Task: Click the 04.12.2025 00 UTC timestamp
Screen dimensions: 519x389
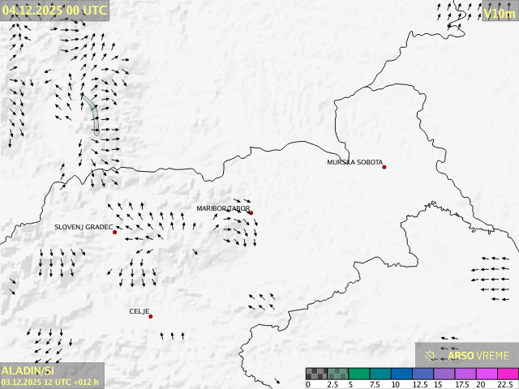Action: pyautogui.click(x=54, y=10)
